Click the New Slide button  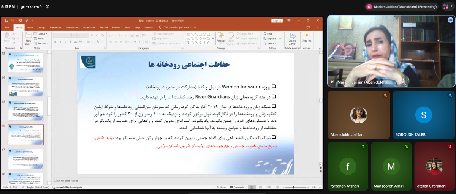[x=28, y=39]
